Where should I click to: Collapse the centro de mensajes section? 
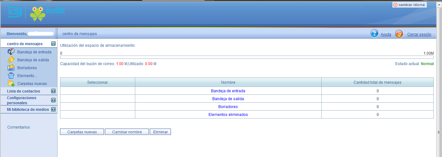click(53, 44)
